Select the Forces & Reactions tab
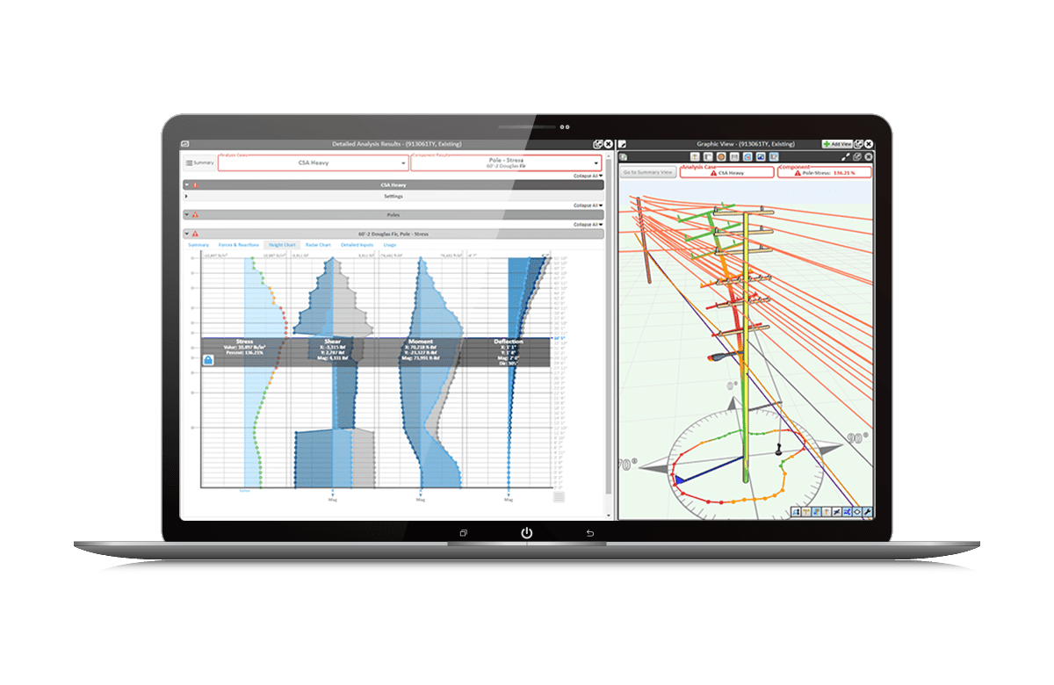This screenshot has height=685, width=1054. point(239,244)
